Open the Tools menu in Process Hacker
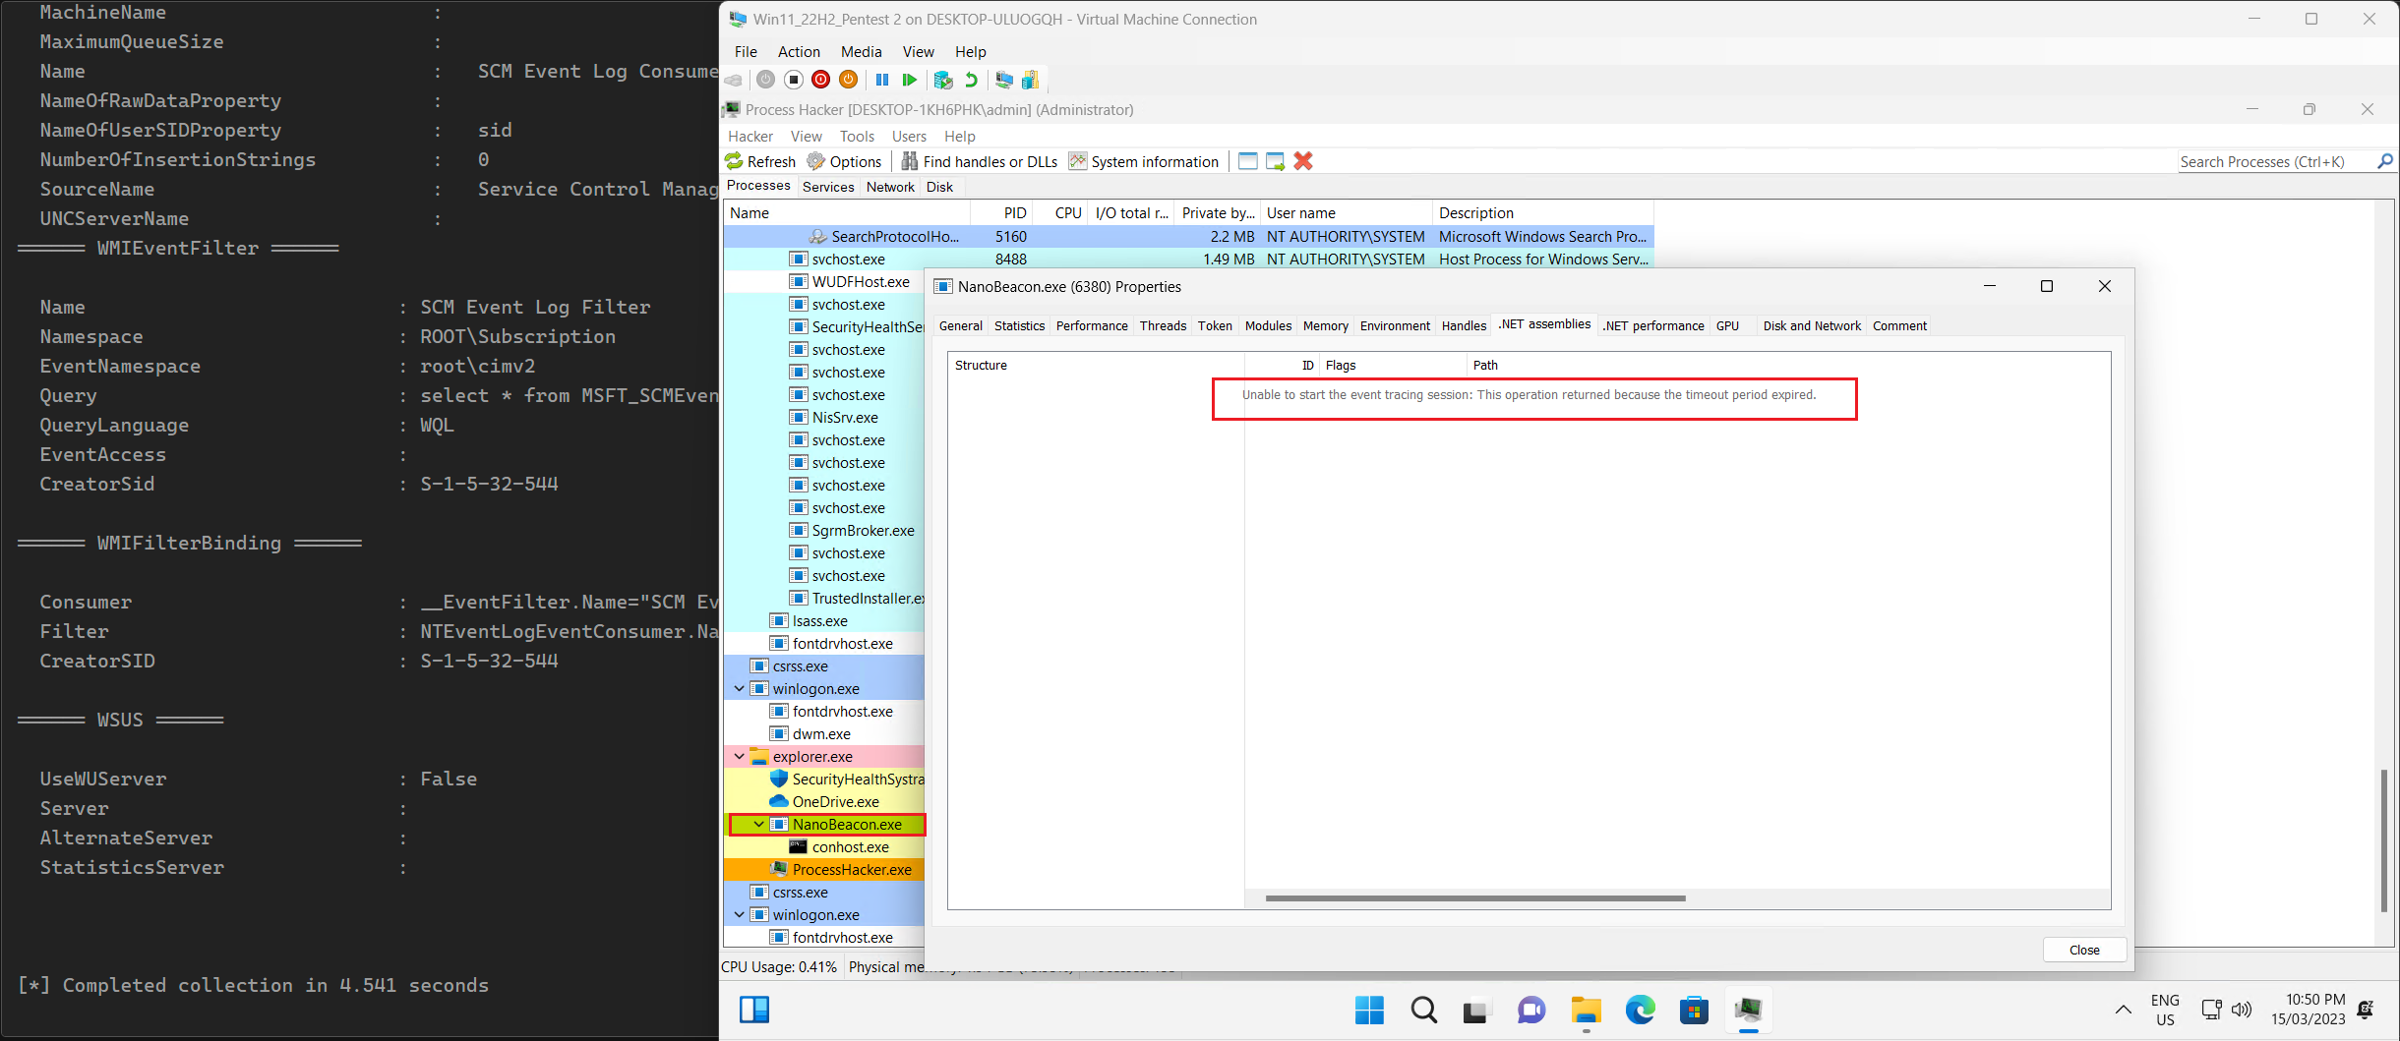 pos(857,136)
